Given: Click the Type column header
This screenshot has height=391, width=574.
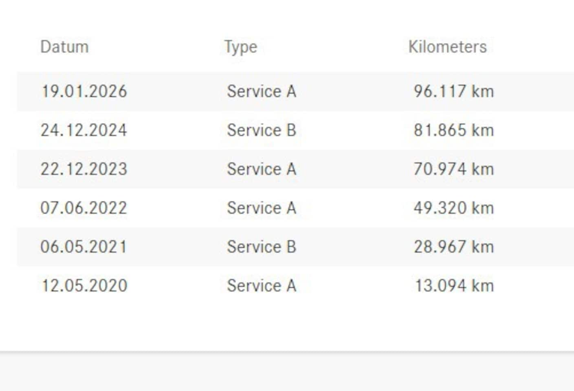Looking at the screenshot, I should tap(241, 48).
